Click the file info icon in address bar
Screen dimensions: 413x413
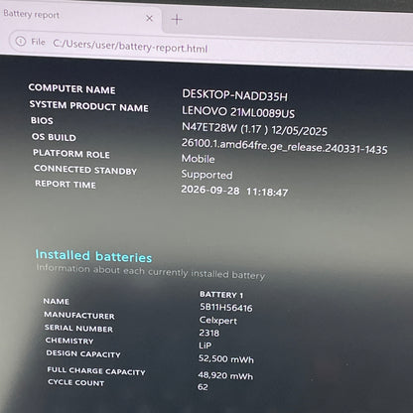pos(21,41)
